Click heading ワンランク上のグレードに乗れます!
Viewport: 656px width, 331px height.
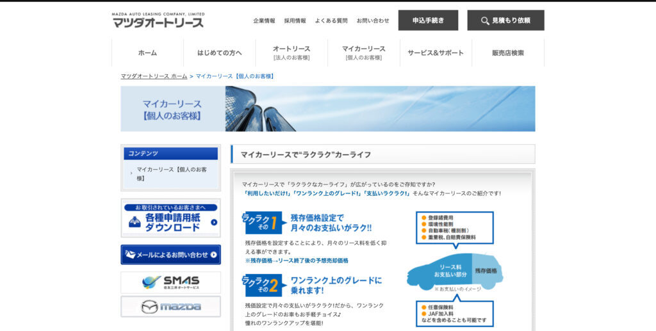pos(336,285)
